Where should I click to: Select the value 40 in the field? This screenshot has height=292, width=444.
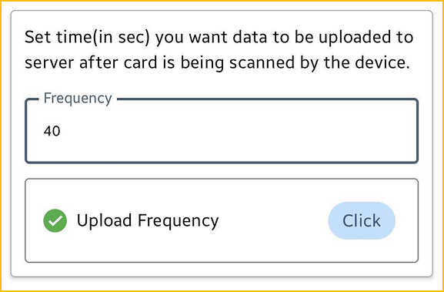(52, 131)
